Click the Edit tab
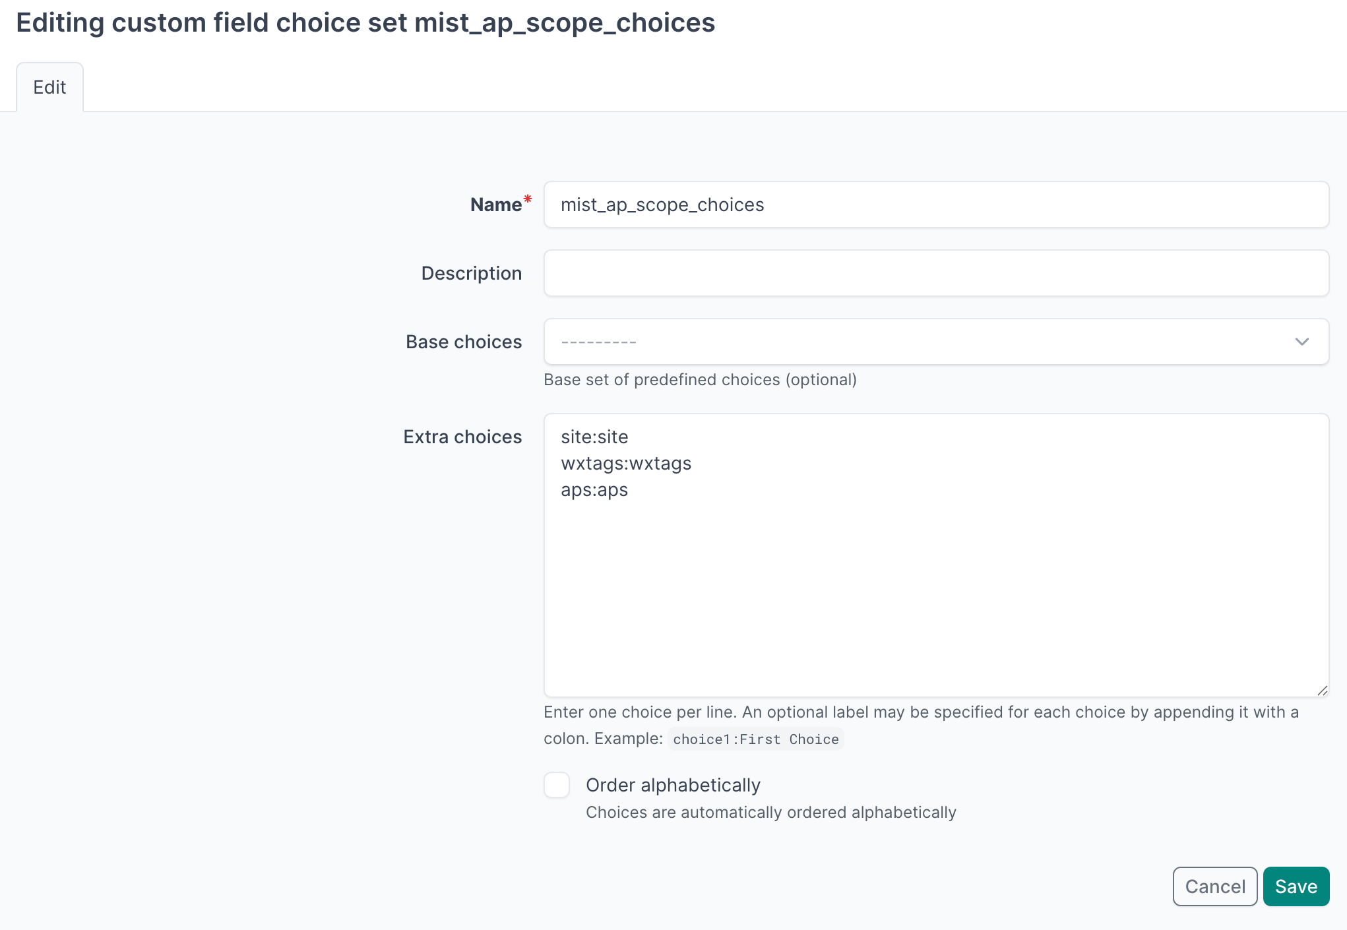 49,87
